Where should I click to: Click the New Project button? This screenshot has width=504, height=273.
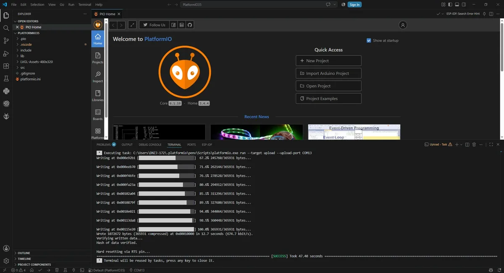coord(328,60)
